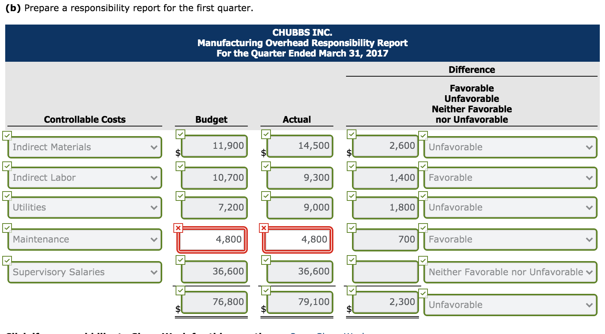Open the Utilities cost dropdown
605x334 pixels.
tap(85, 208)
